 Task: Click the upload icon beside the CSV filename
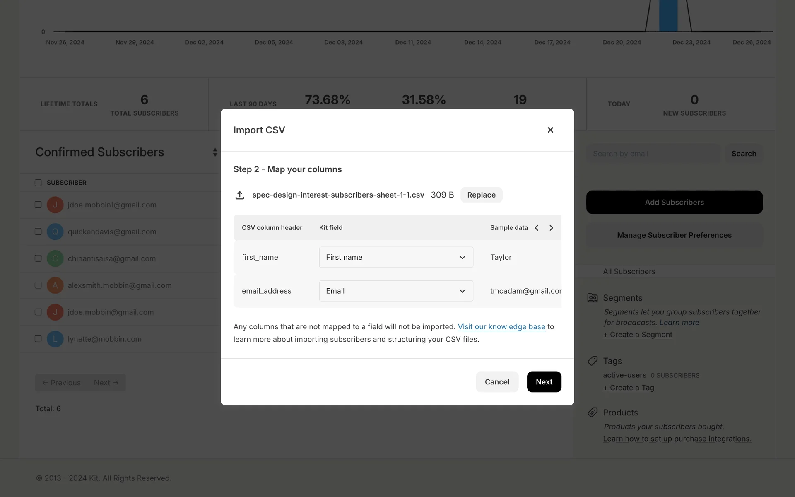[x=240, y=195]
